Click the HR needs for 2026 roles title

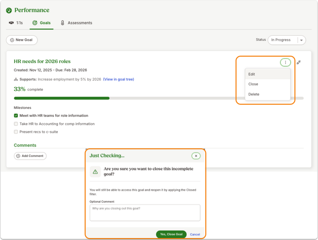(42, 61)
